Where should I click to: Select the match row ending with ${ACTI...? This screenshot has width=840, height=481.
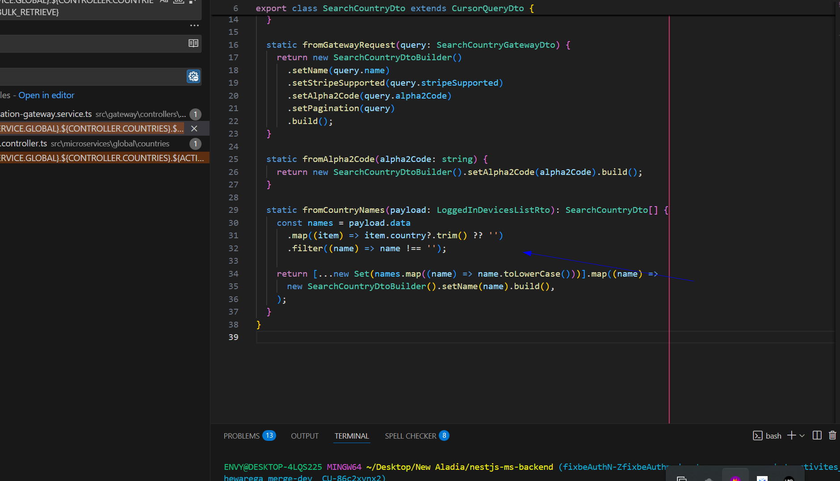105,158
